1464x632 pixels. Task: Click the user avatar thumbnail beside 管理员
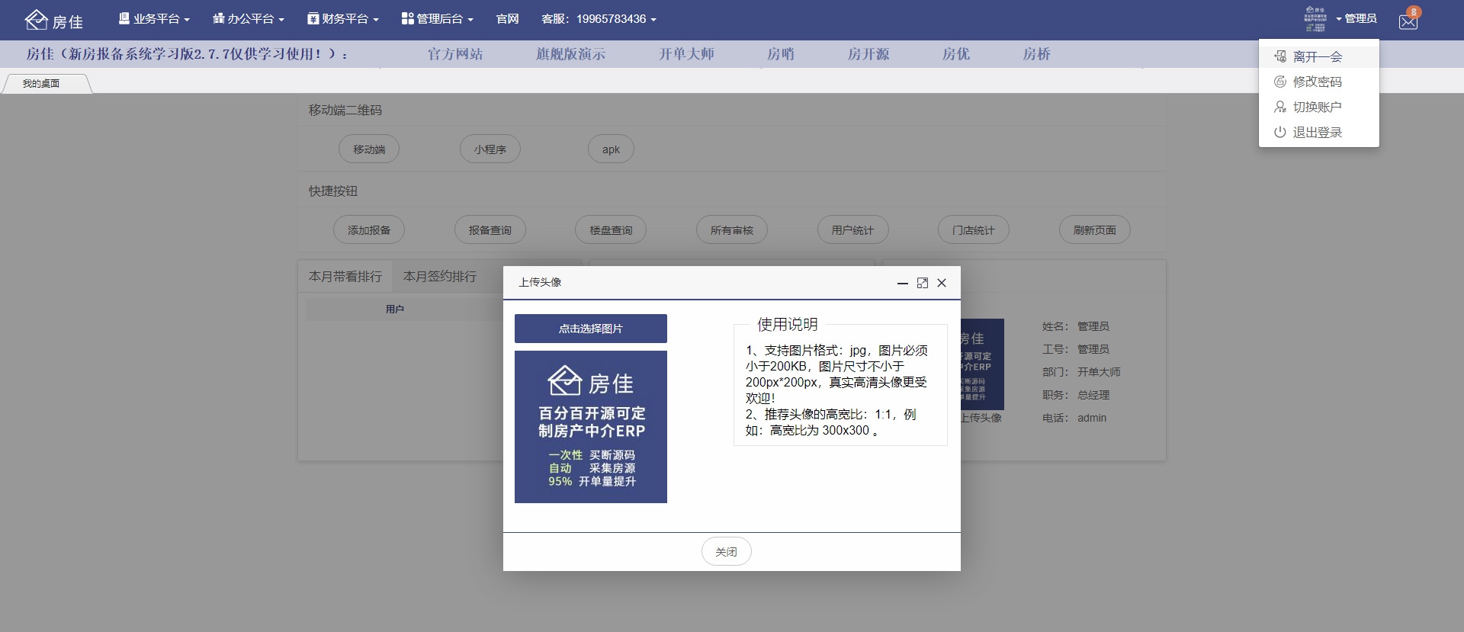pyautogui.click(x=1315, y=18)
